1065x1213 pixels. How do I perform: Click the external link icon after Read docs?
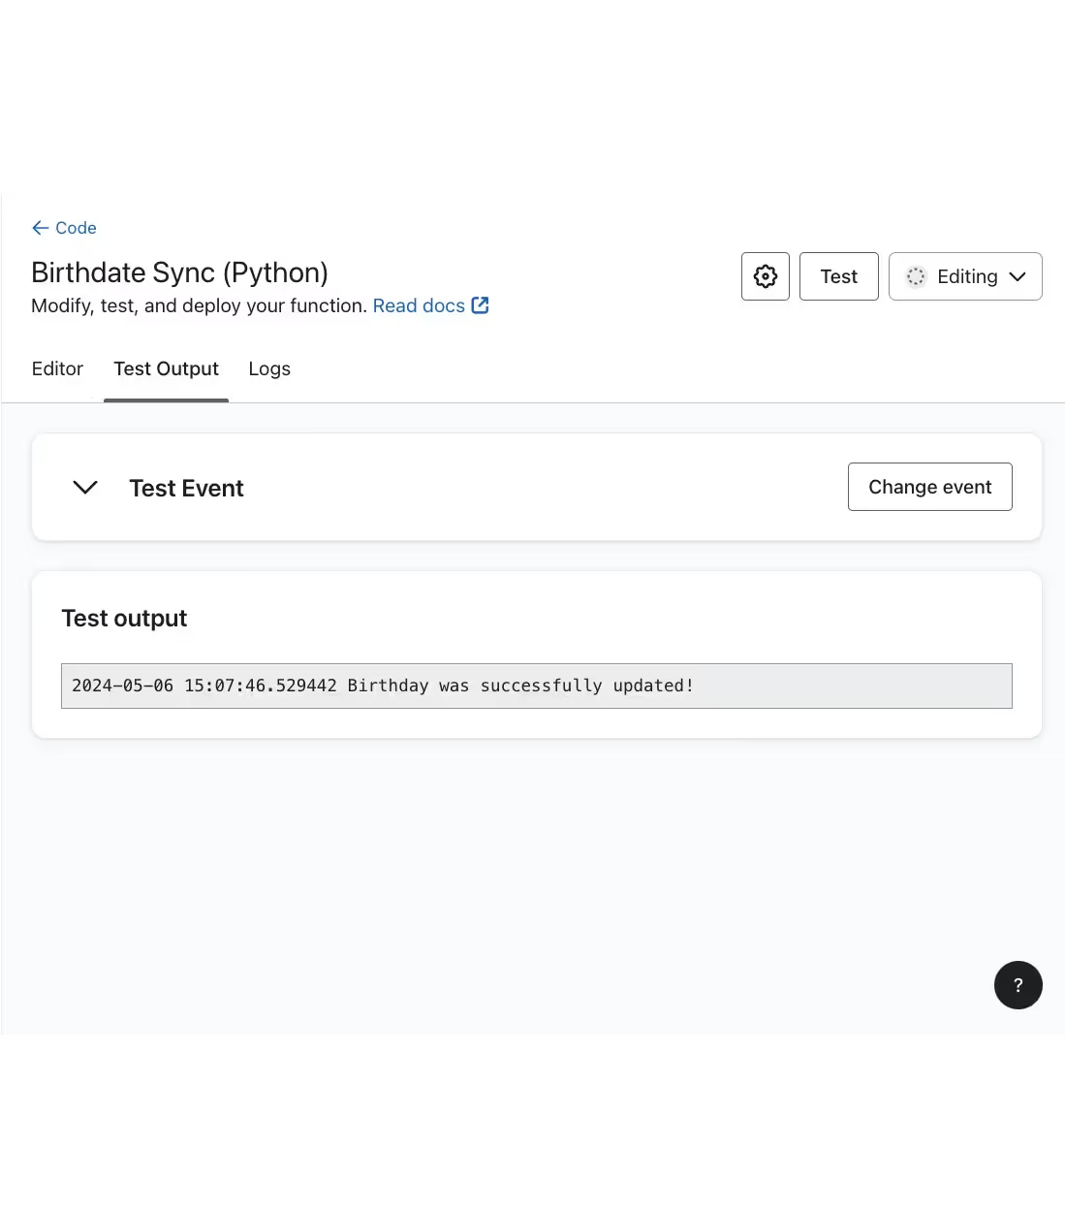point(480,305)
